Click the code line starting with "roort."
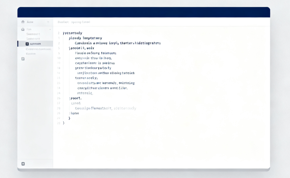Viewport: 290px width, 178px height. click(76, 98)
